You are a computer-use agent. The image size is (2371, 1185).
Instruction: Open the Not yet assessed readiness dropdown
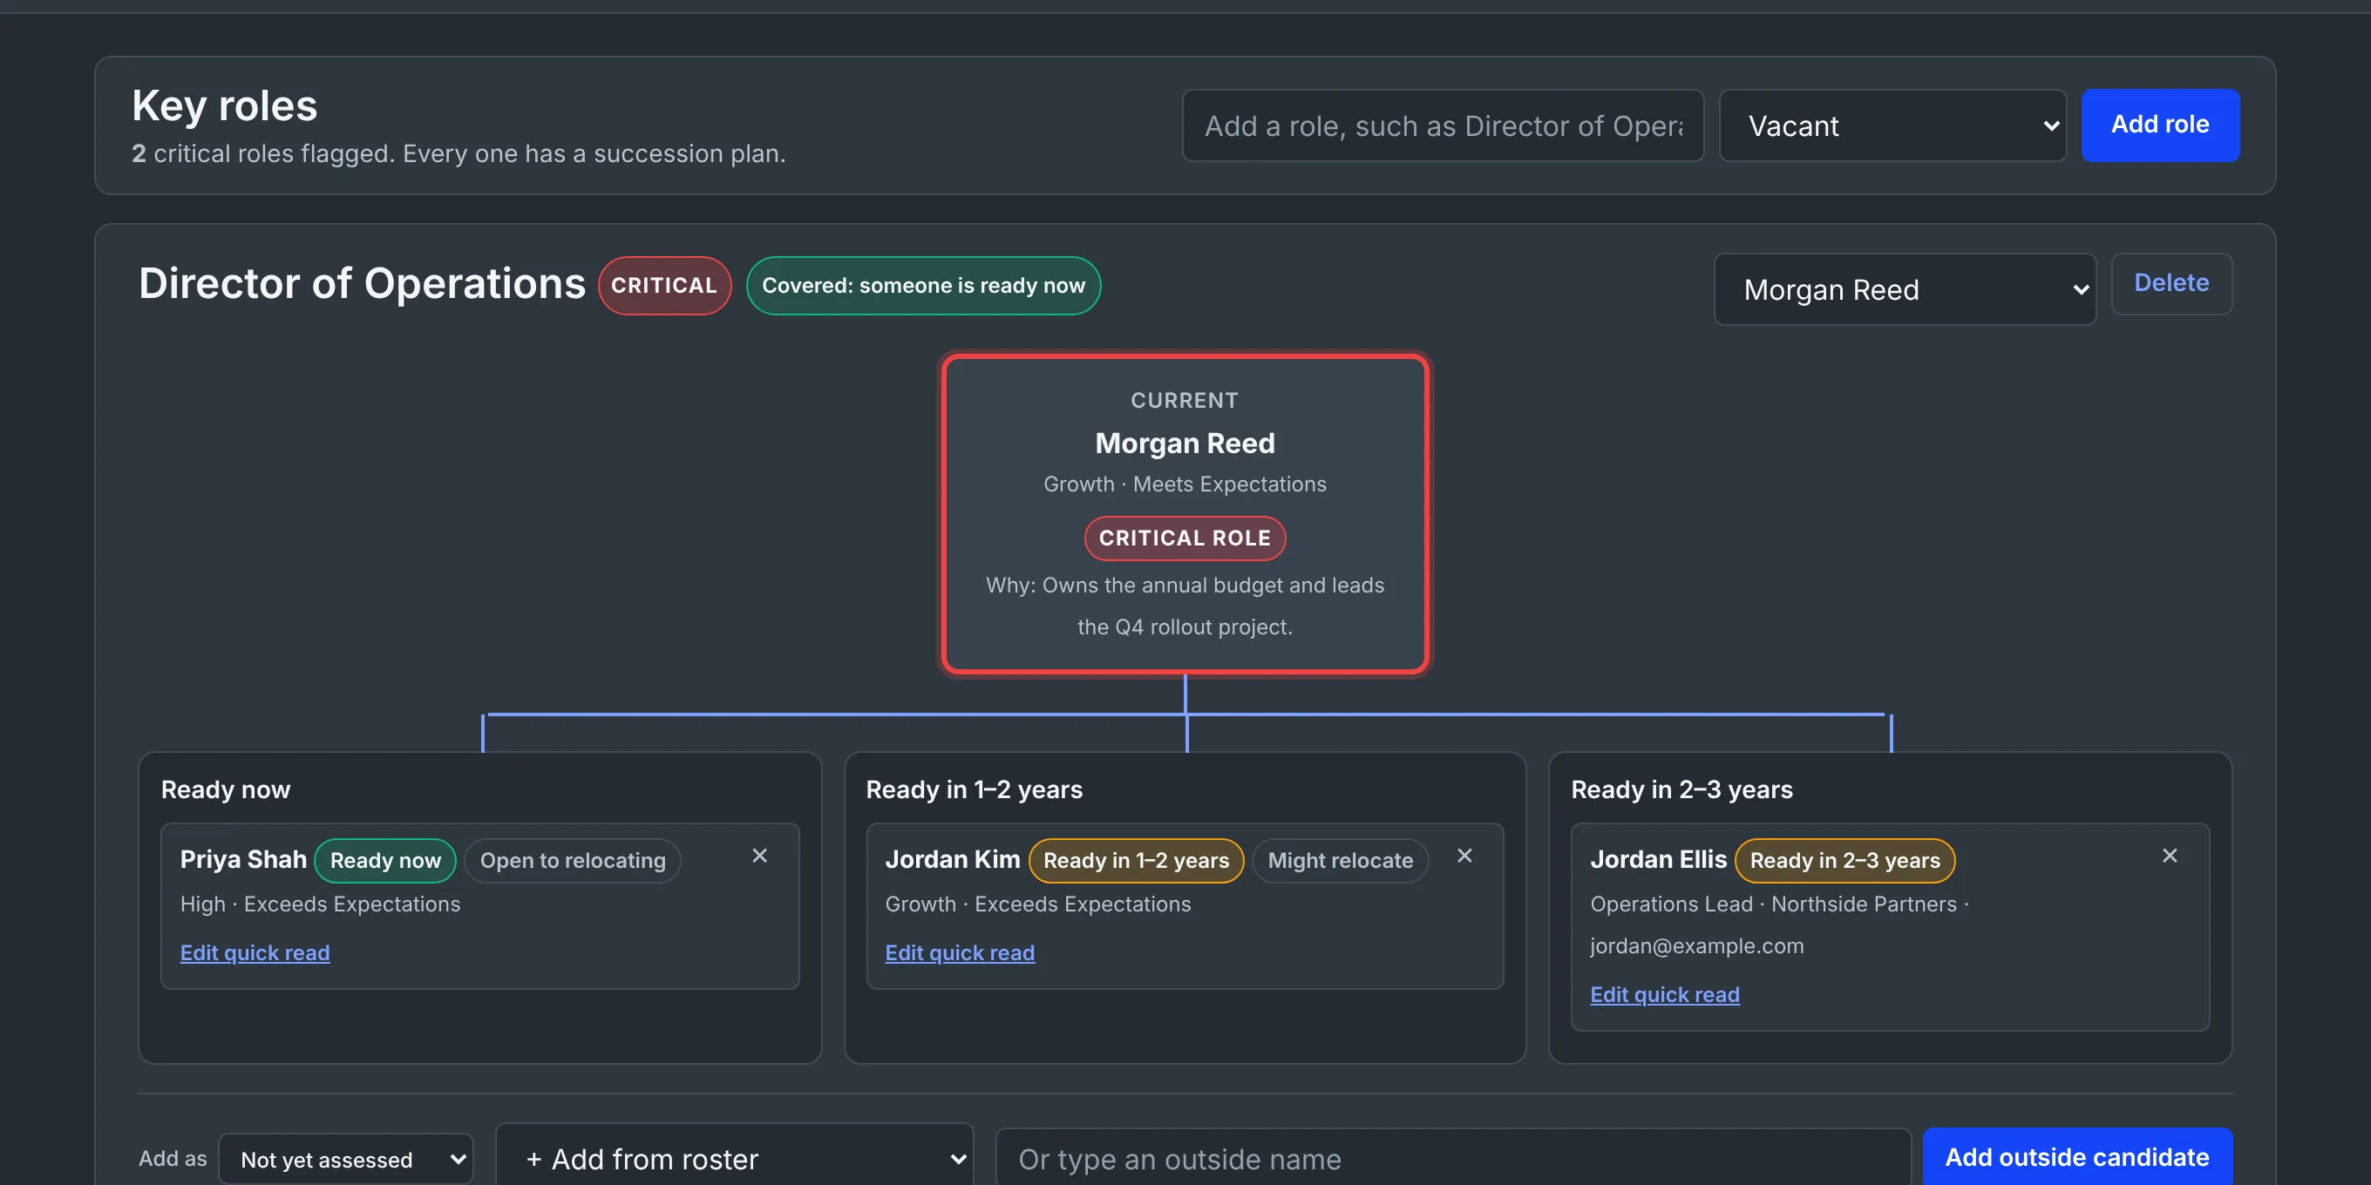coord(346,1159)
